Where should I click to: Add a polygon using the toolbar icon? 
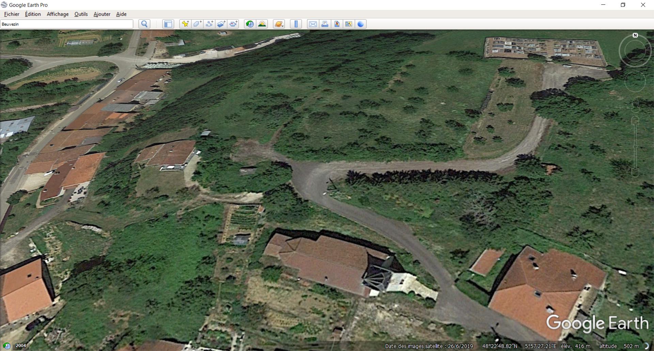tap(198, 24)
